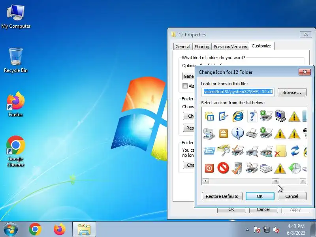
Task: Click the icon list scrollbar right arrow
Action: click(303, 181)
